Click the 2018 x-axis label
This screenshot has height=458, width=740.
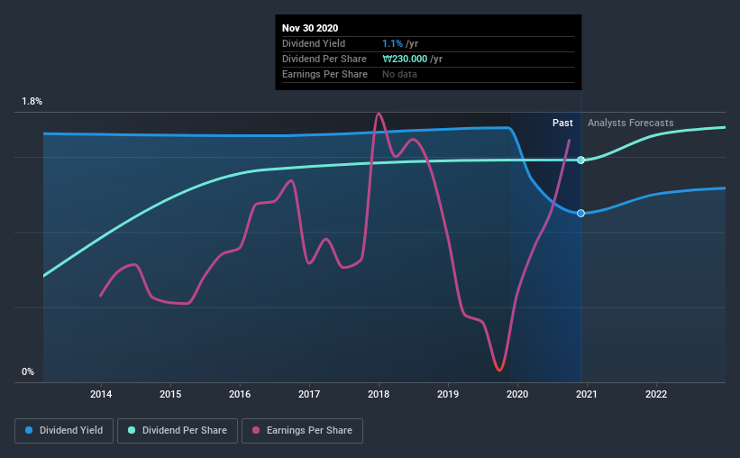pyautogui.click(x=379, y=394)
